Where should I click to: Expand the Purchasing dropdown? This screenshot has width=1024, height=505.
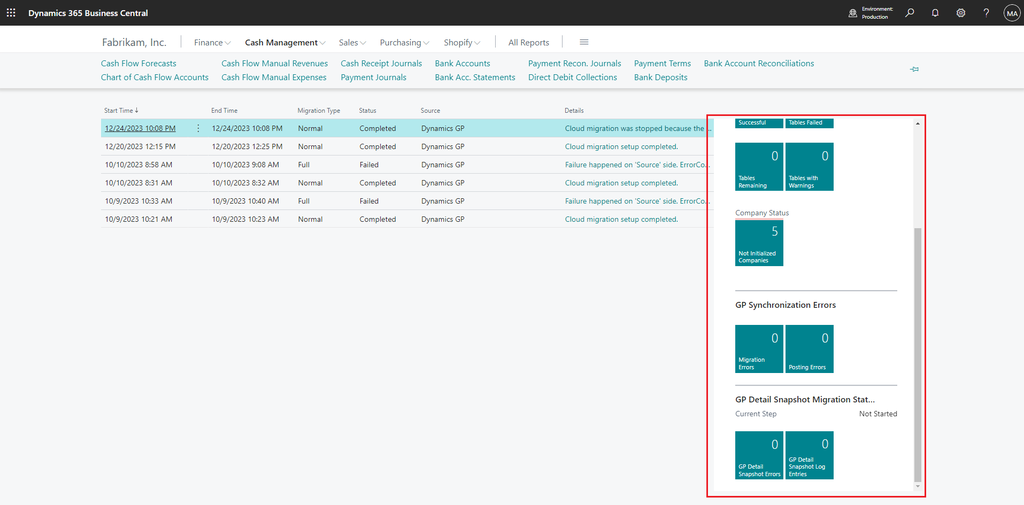(403, 42)
